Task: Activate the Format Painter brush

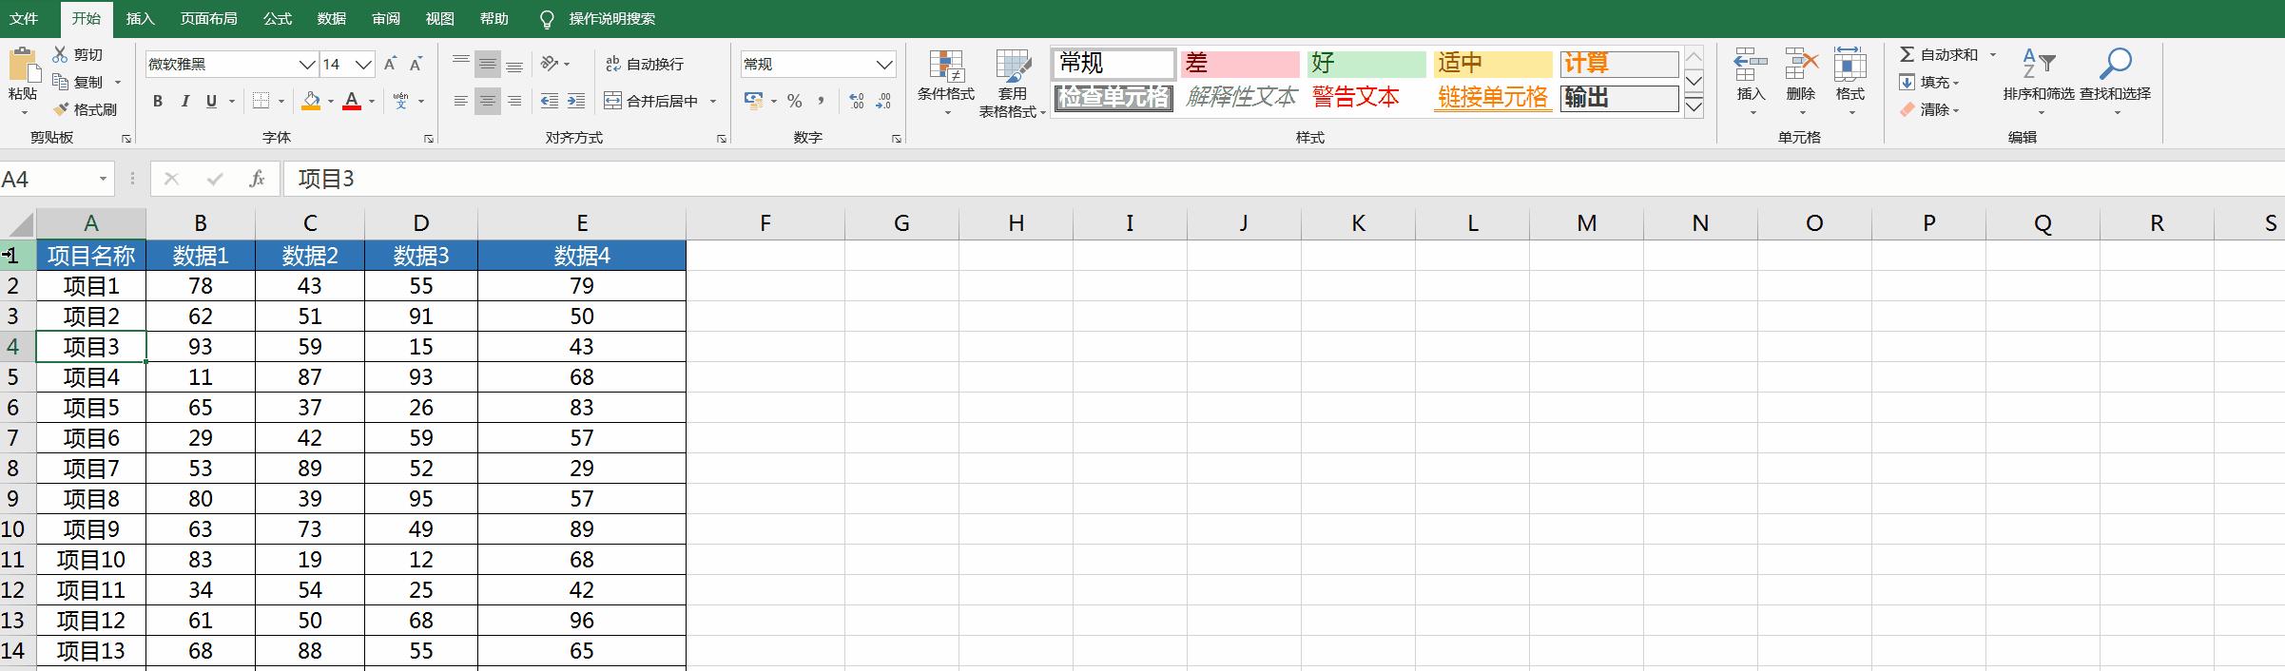Action: [x=61, y=109]
